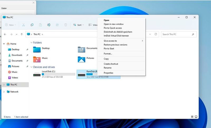Click the Daten label in background window

[4, 8]
